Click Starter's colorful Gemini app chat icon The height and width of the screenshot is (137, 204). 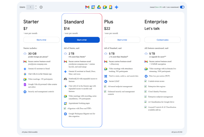[x=25, y=74]
